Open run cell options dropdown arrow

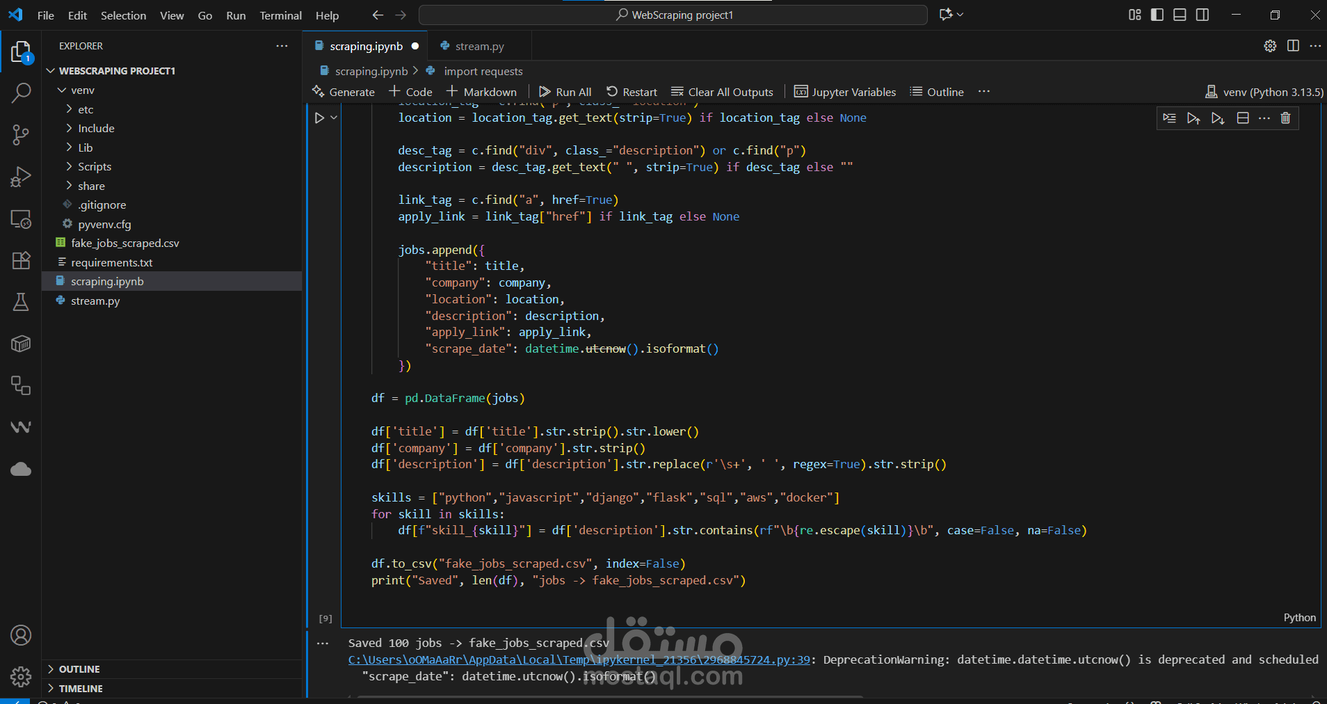[334, 118]
